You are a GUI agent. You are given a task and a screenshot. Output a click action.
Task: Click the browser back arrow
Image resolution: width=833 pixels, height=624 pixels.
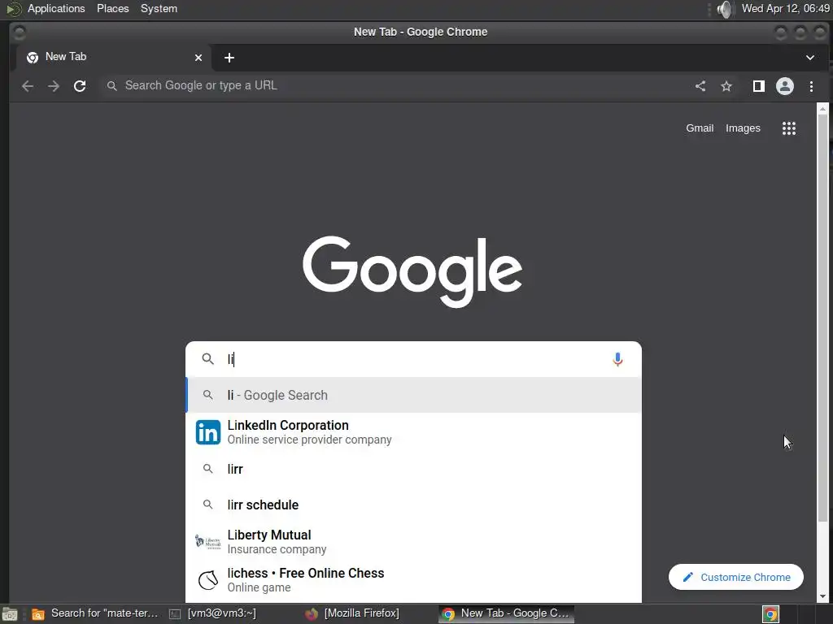[28, 86]
